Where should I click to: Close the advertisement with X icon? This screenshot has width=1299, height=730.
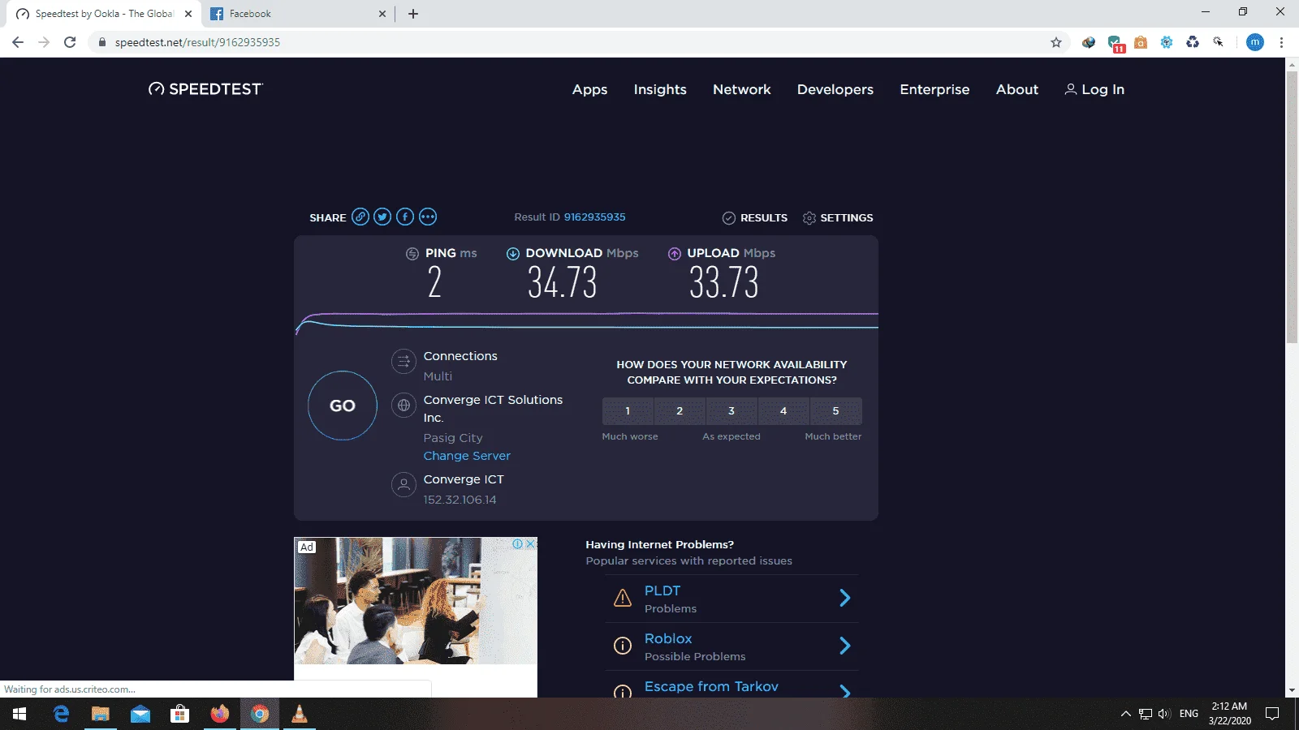[531, 543]
